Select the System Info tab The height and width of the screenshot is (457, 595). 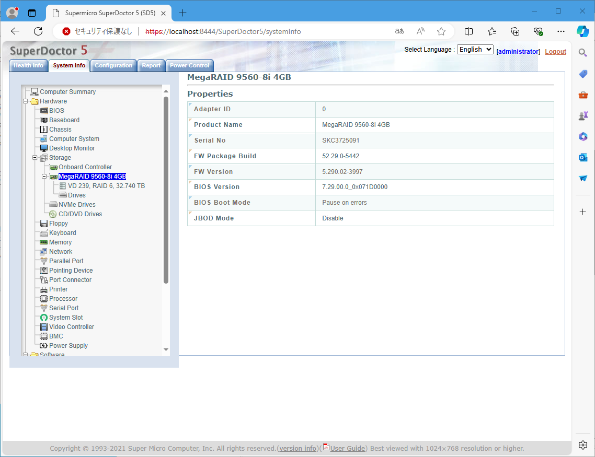(x=69, y=66)
